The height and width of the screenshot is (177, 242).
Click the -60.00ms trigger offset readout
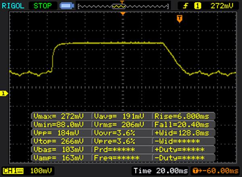pos(215,171)
